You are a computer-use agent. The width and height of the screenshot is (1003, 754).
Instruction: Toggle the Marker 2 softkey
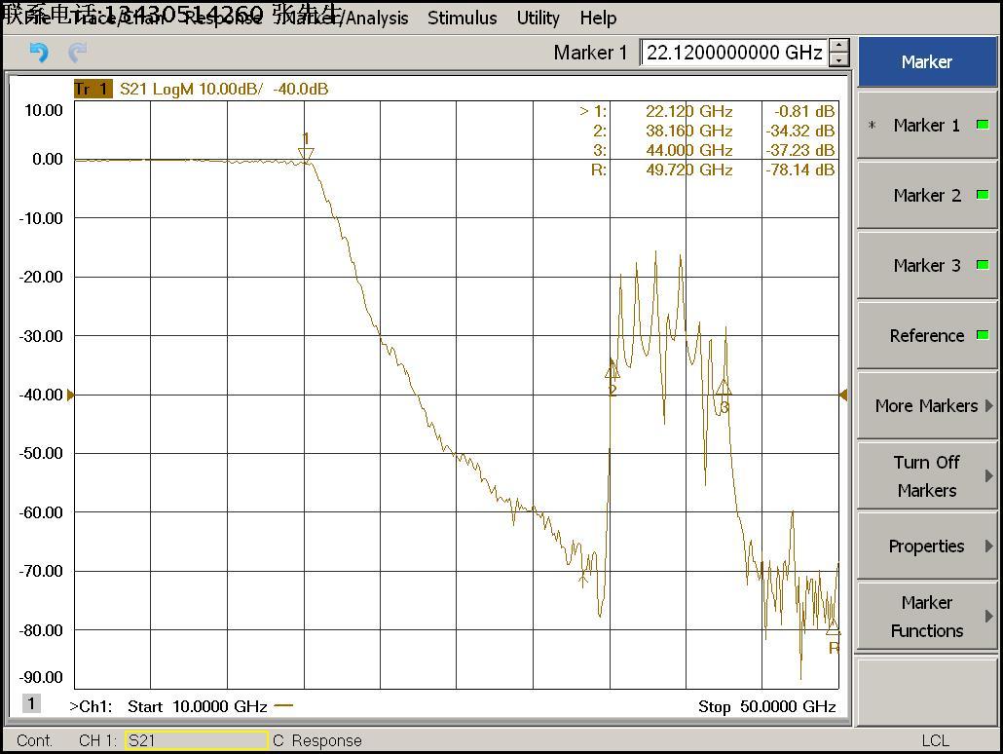[927, 195]
